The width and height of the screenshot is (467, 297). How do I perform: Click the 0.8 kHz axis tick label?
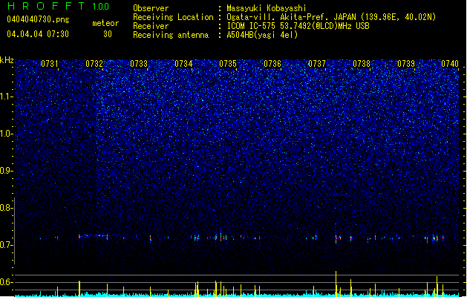(x=6, y=208)
